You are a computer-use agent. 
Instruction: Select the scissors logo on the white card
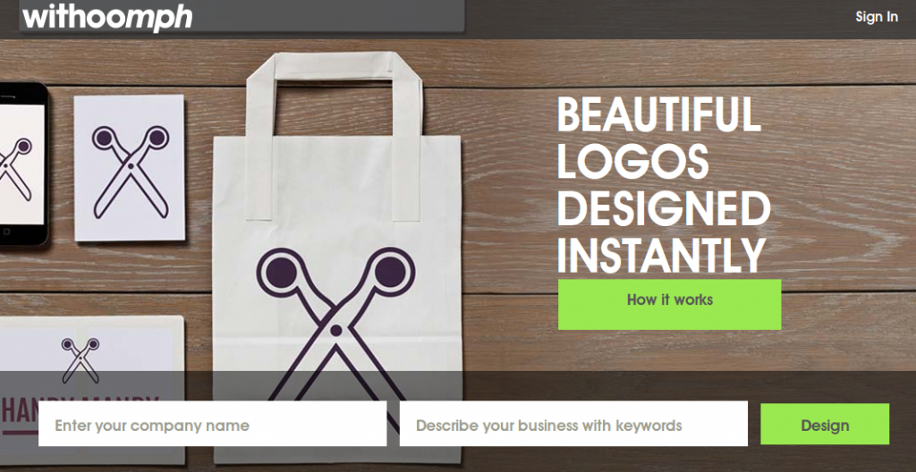pos(131,172)
